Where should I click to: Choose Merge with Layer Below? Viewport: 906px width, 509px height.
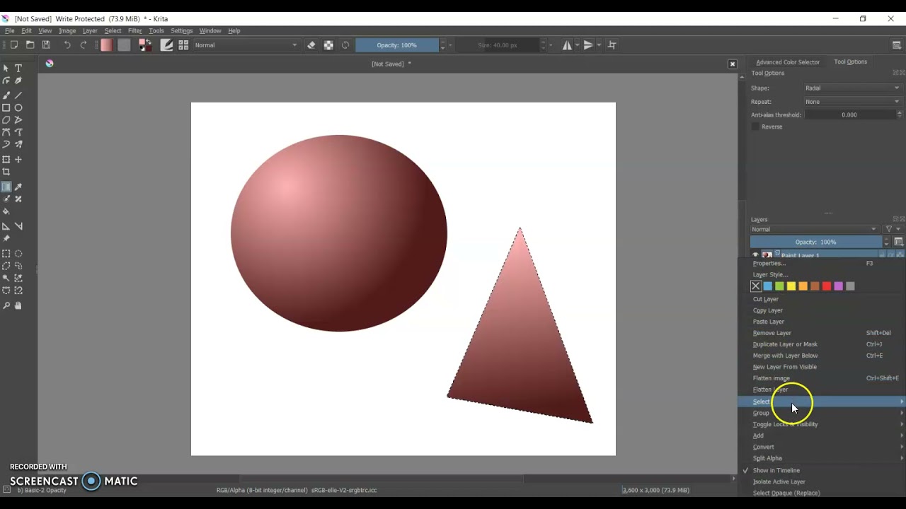822,356
